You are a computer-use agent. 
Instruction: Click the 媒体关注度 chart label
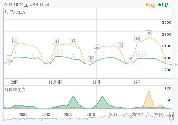coord(15,90)
